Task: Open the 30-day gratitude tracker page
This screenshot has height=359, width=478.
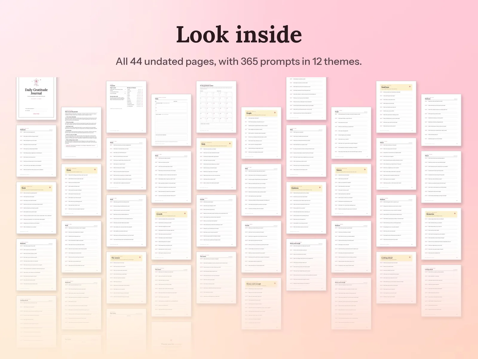Action: (216, 107)
